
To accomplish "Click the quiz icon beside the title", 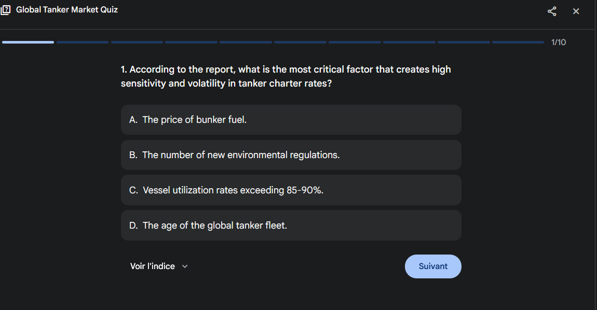I will 6,10.
